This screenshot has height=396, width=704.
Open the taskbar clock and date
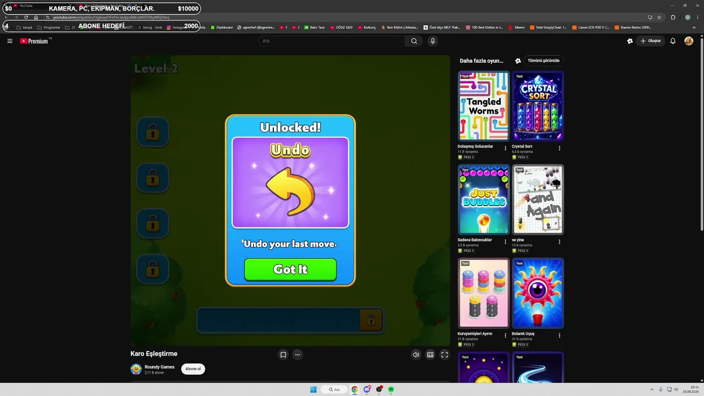[x=691, y=389]
